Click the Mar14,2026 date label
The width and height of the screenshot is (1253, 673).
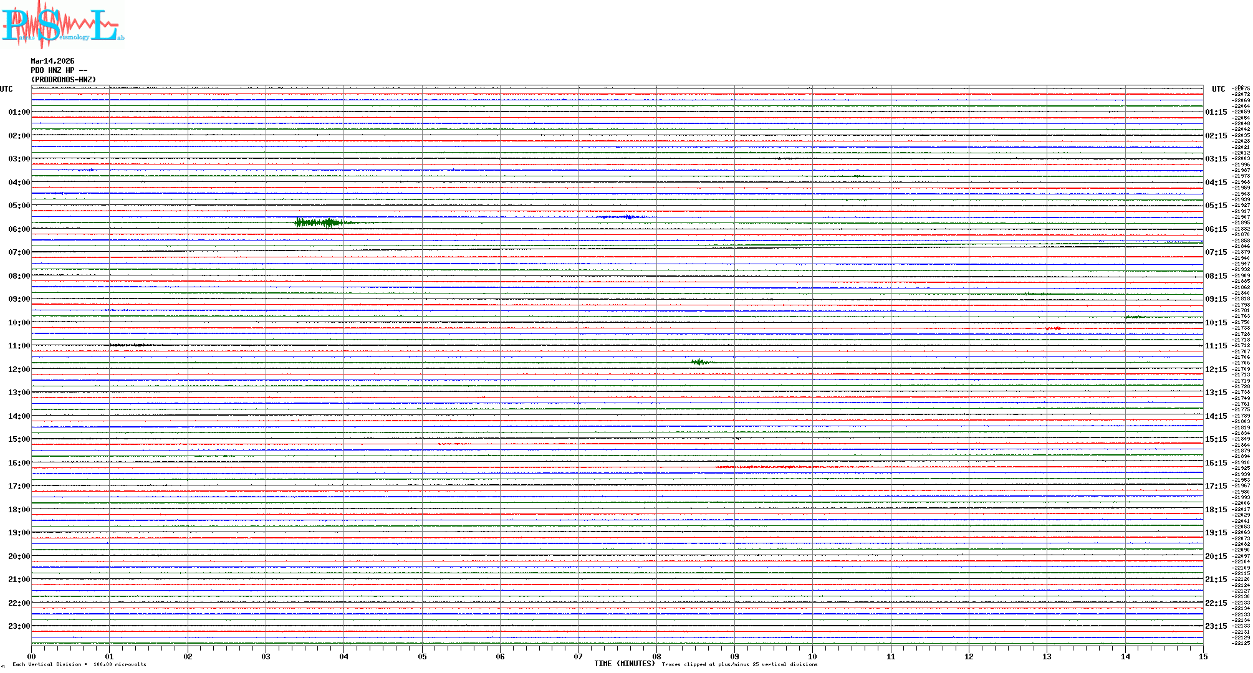pyautogui.click(x=52, y=61)
